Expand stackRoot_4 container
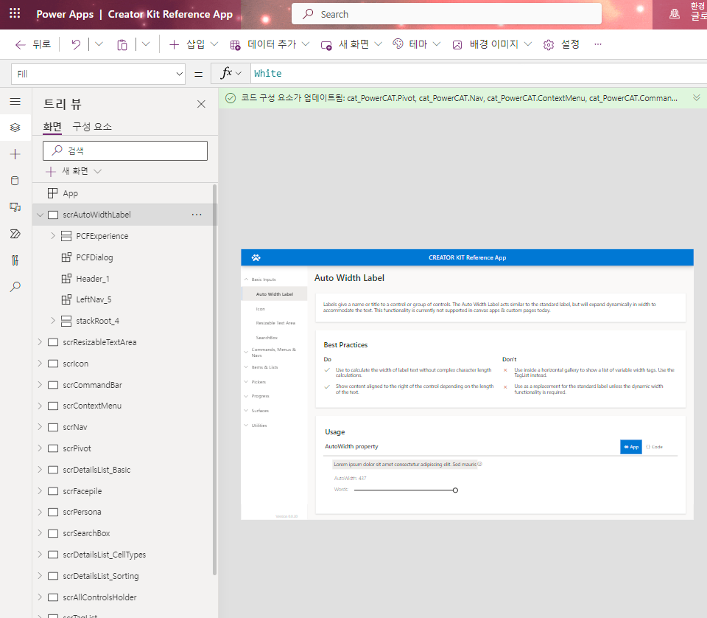The height and width of the screenshot is (618, 707). (x=53, y=321)
